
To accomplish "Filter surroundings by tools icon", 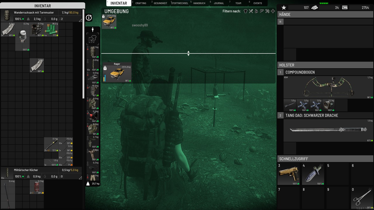I will (267, 11).
